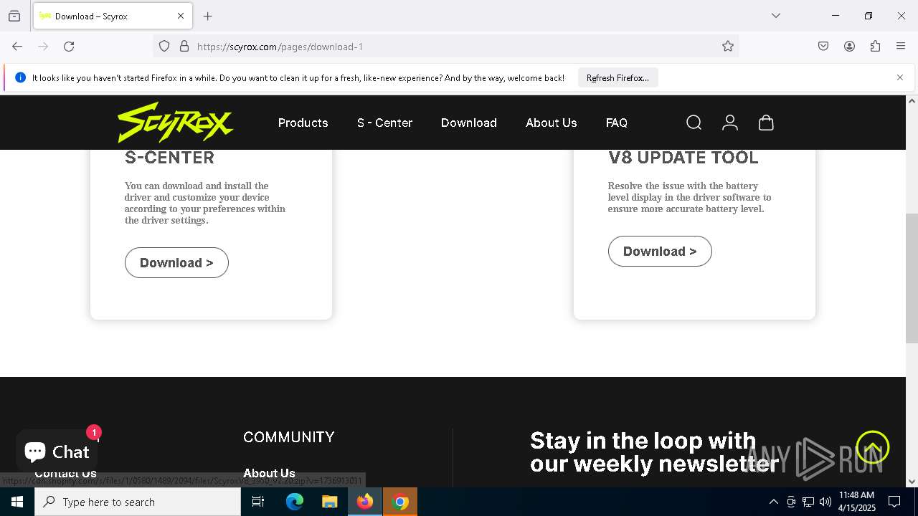This screenshot has height=516, width=918.
Task: Click the page vertical scrollbar thumb
Action: click(912, 278)
